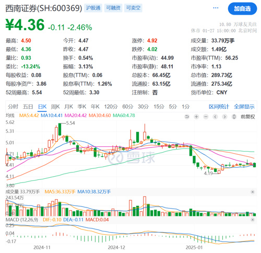Click the MA60:4.78 moving average label
The height and width of the screenshot is (253, 261).
(x=124, y=116)
